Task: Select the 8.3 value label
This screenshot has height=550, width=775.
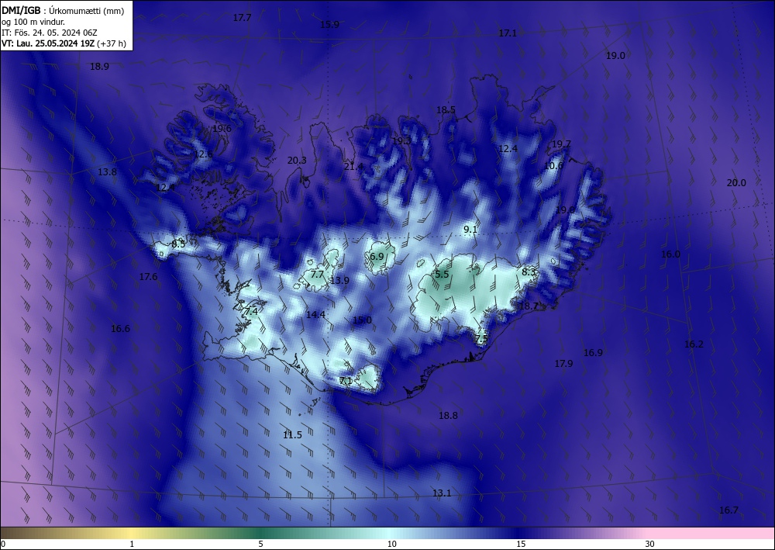Action: point(529,272)
